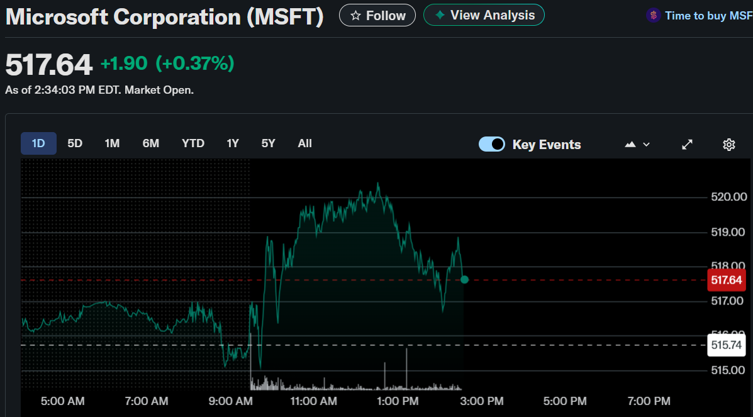
Task: Switch to 5Y chart range
Action: click(x=269, y=143)
